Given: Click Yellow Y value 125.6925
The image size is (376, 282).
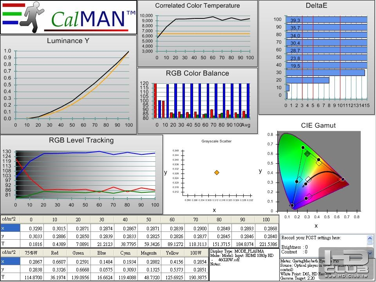Looking at the screenshot, I should coord(173,277).
